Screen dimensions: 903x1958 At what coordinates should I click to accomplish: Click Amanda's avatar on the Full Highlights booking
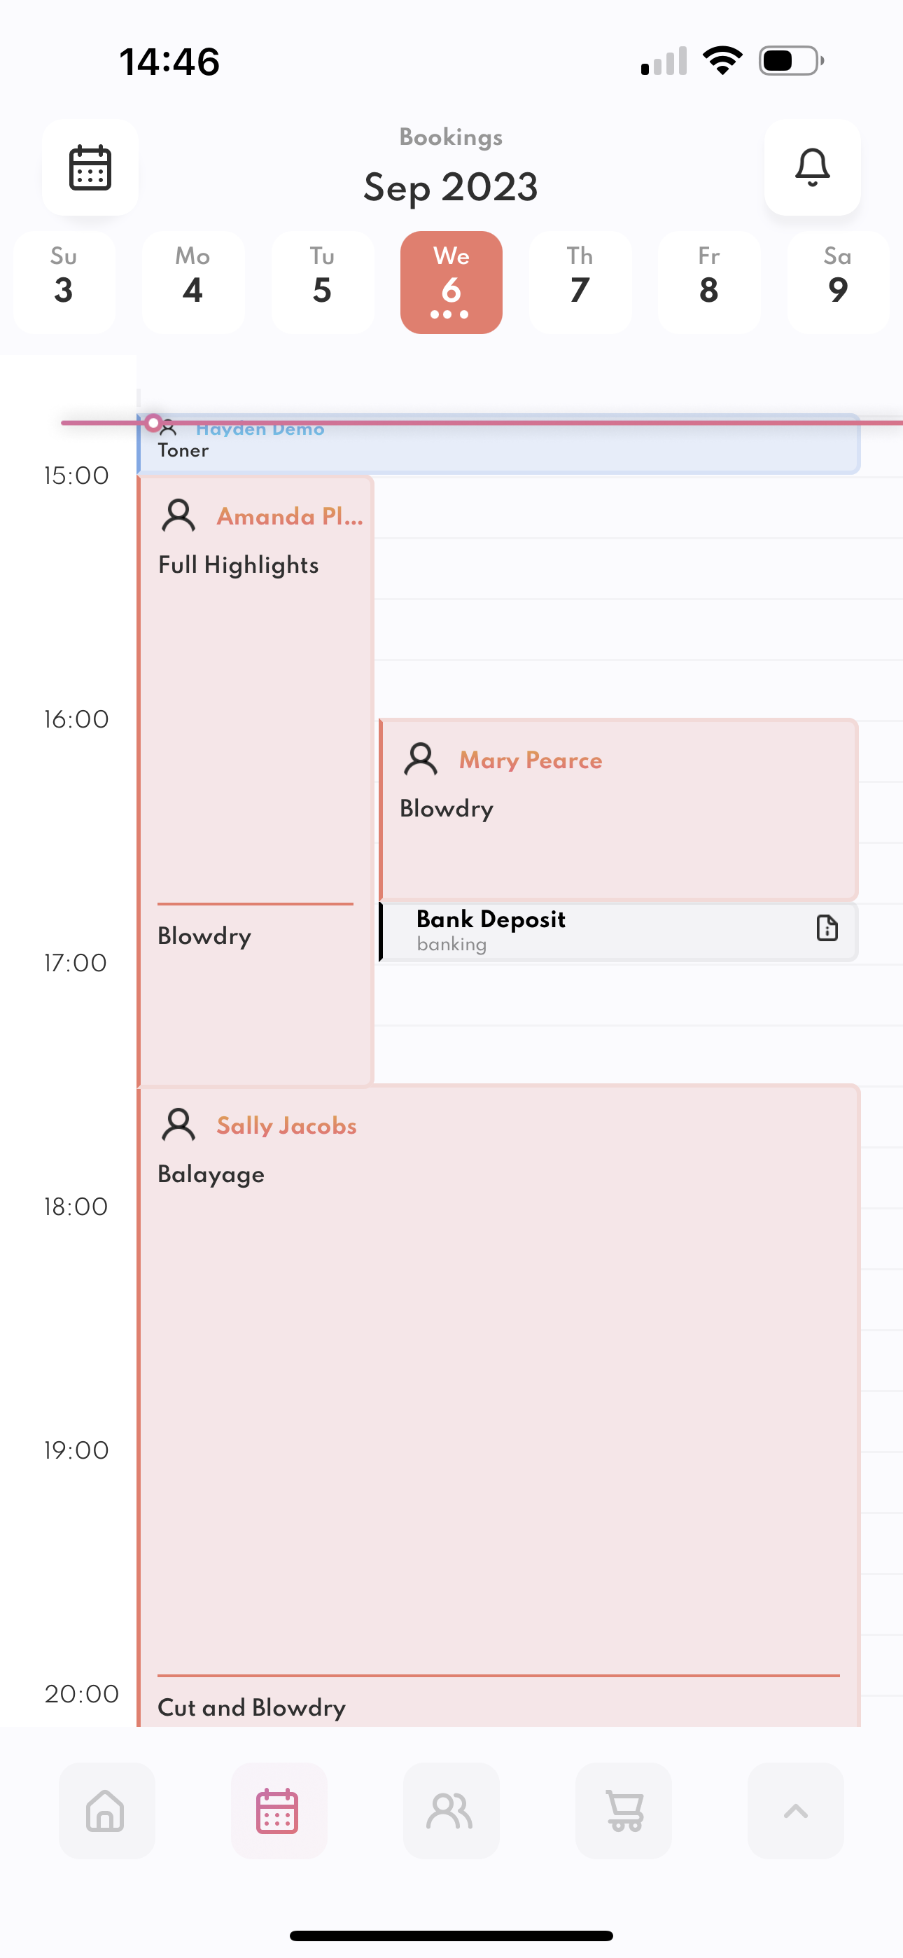[x=178, y=515]
